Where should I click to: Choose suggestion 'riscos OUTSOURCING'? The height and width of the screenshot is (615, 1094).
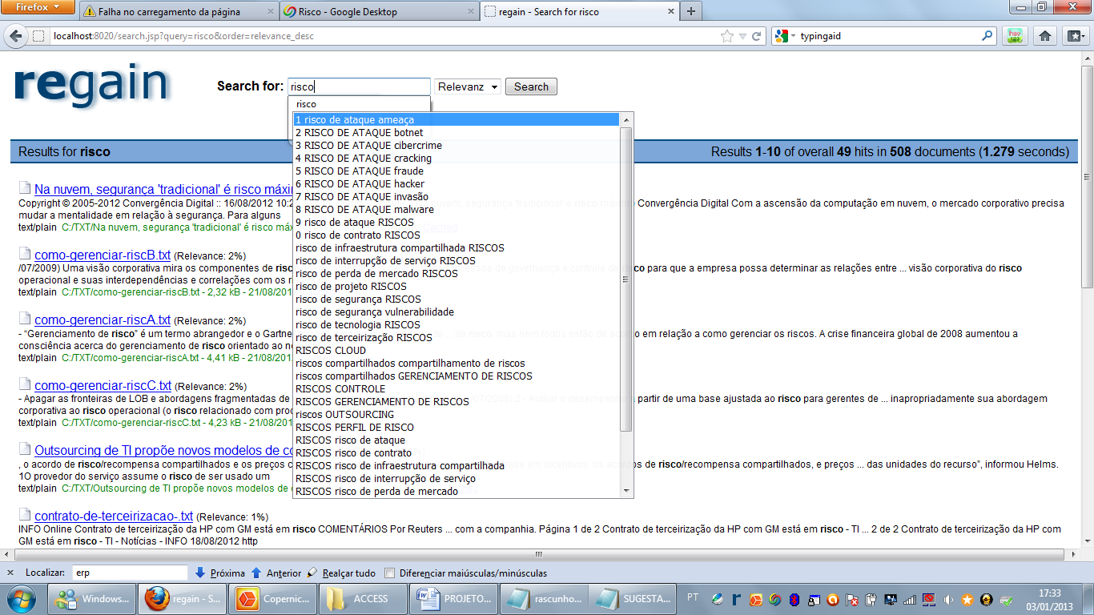(x=457, y=414)
